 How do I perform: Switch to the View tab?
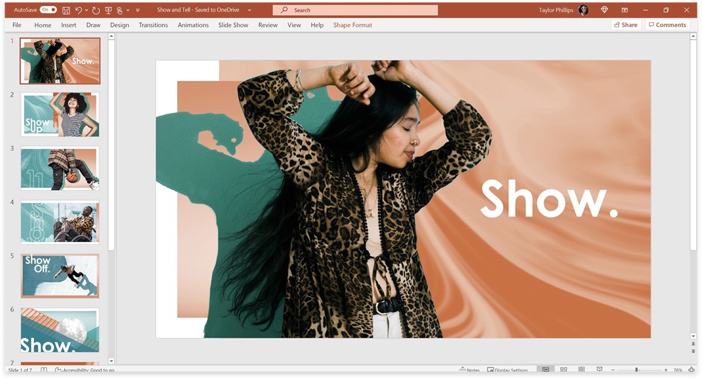click(294, 25)
